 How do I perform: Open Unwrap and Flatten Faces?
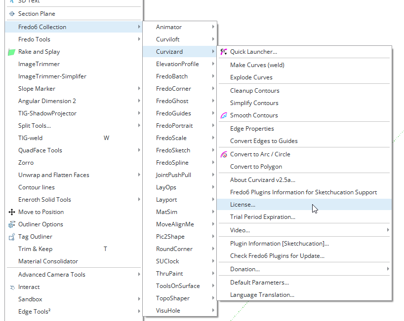point(74,175)
